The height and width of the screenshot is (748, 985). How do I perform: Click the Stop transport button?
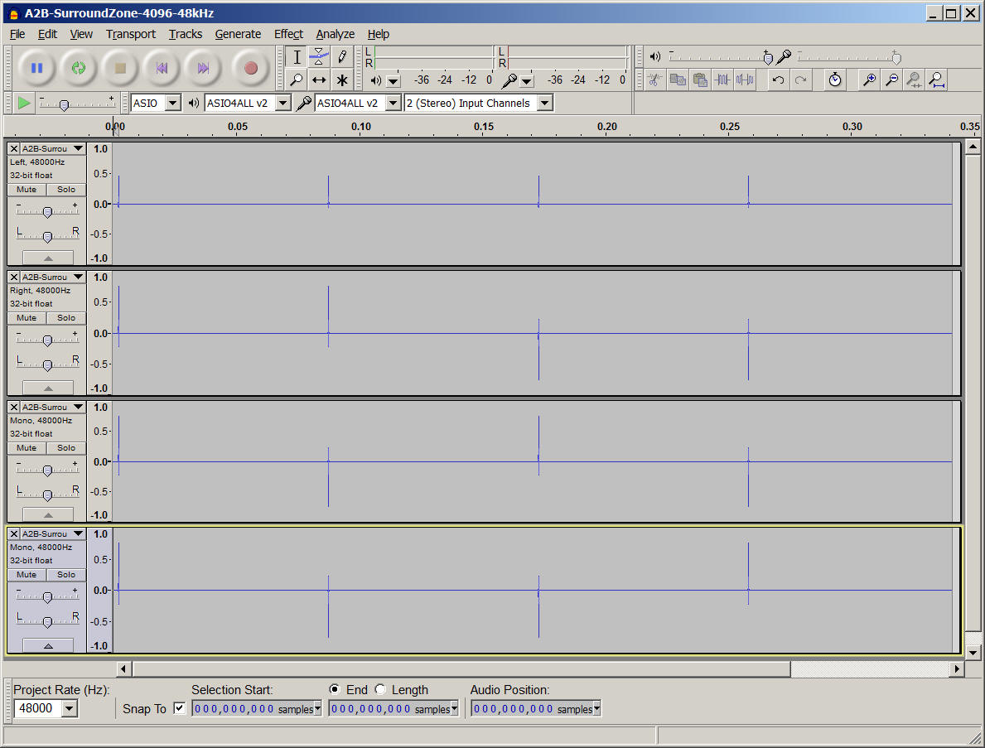[121, 68]
